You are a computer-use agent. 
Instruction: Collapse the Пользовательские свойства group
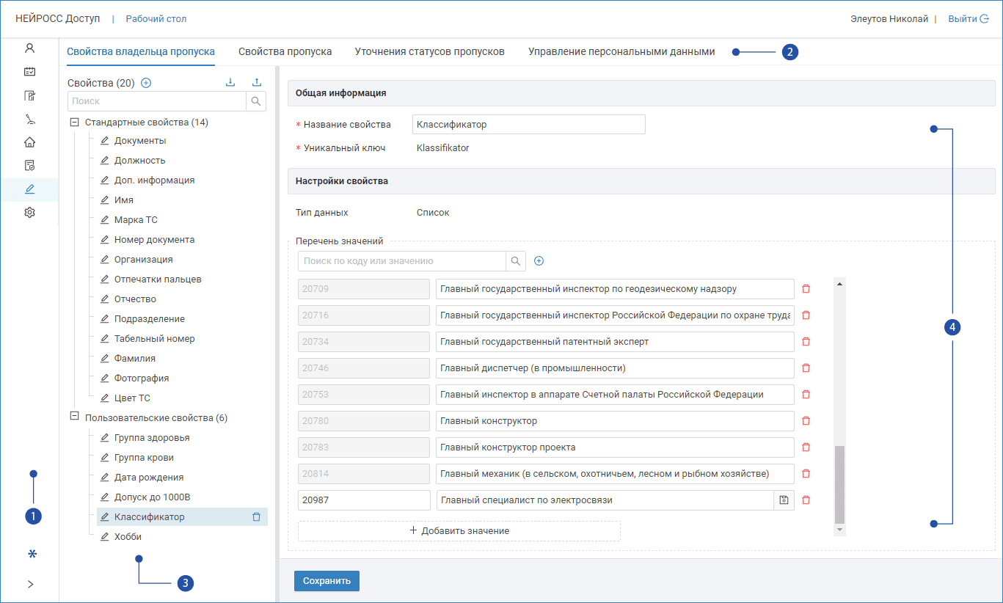coord(74,416)
